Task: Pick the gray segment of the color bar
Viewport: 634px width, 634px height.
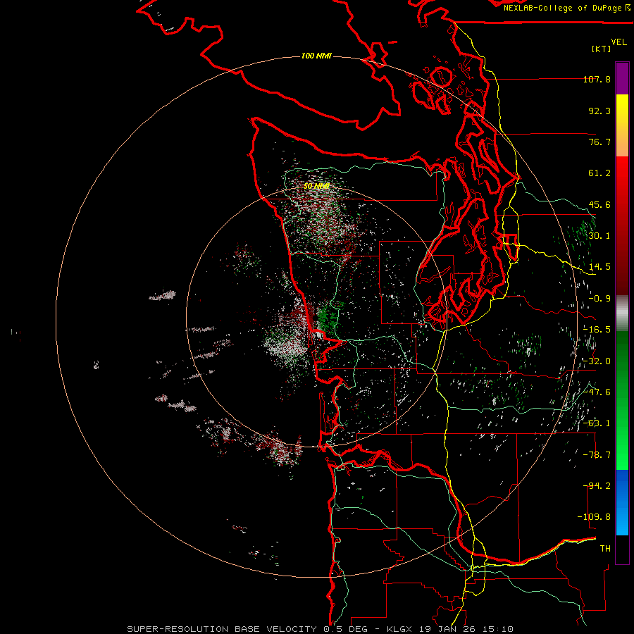Action: tap(622, 313)
